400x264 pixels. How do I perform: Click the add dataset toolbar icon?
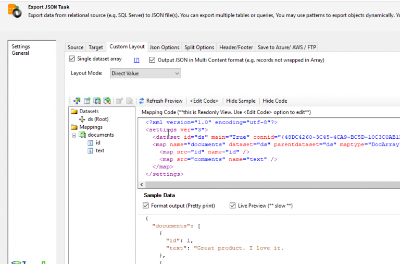click(x=77, y=101)
